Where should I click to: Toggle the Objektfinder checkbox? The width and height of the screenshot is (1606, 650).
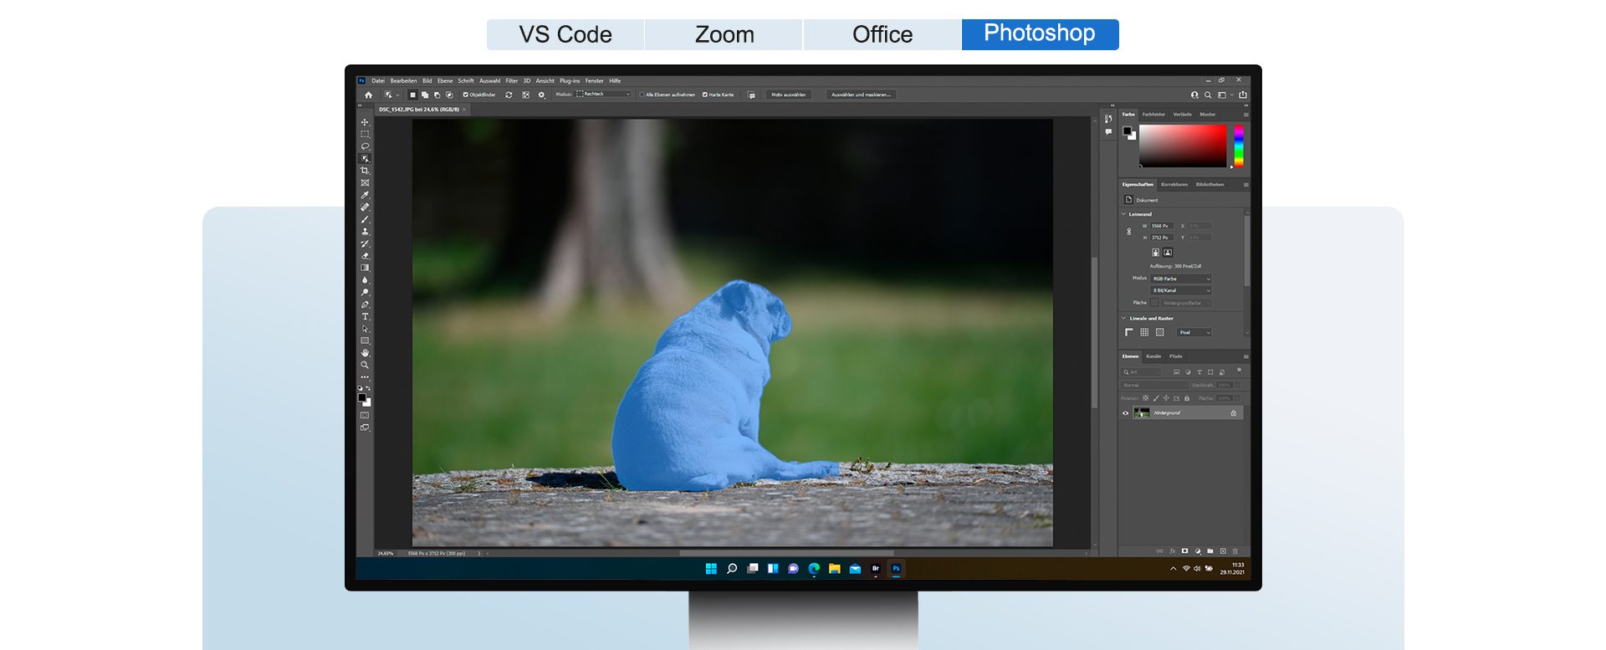tap(466, 95)
